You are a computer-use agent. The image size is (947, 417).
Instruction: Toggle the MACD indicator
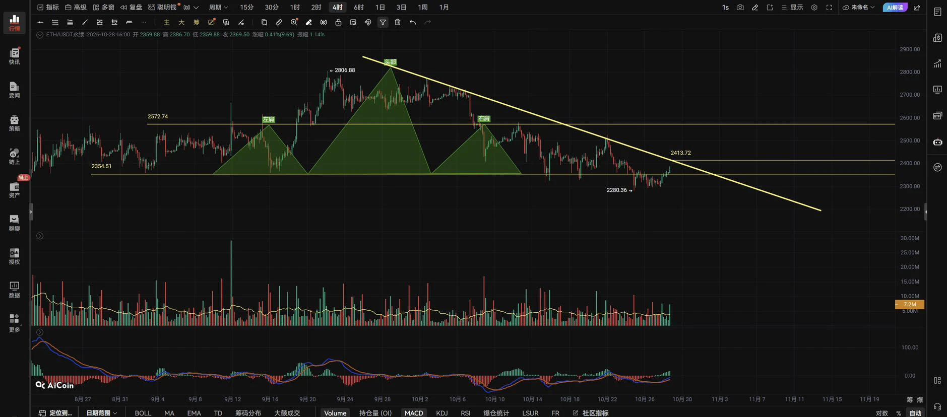414,413
